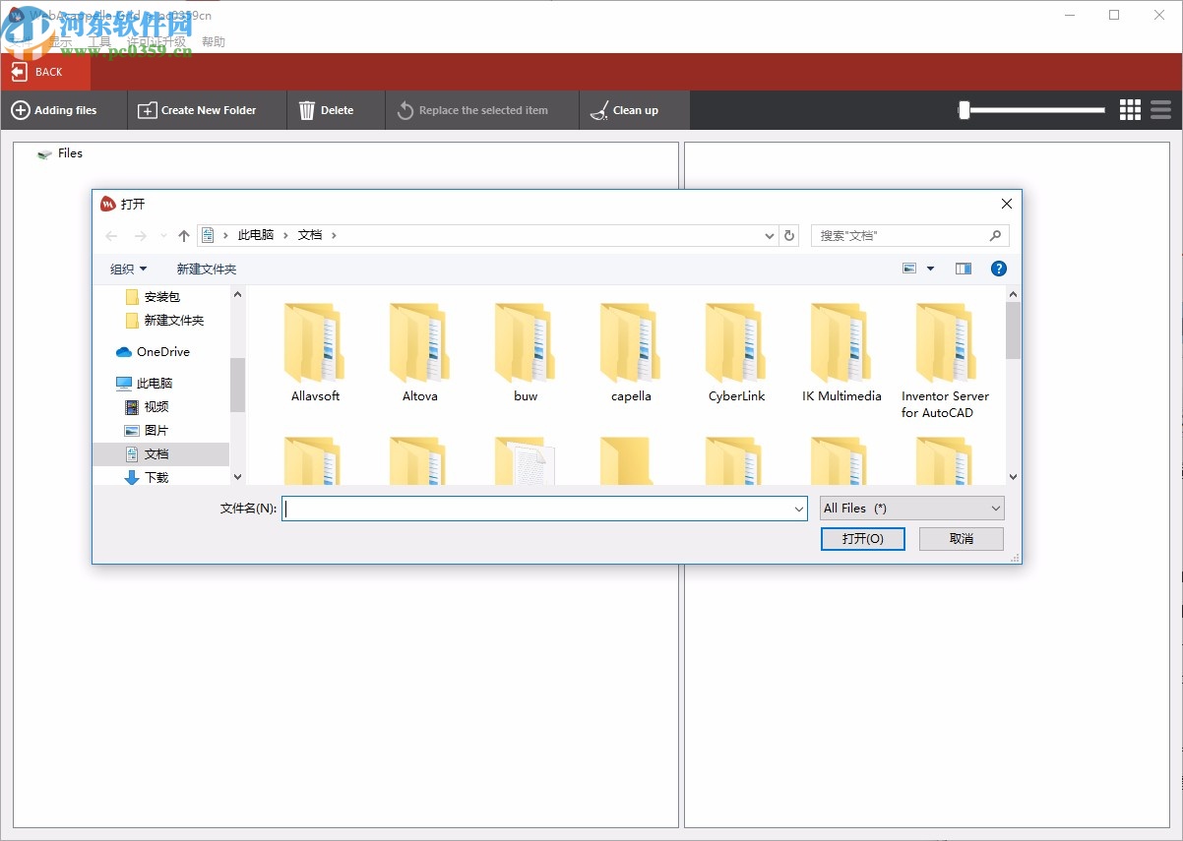Click the 打开(O) button
Image resolution: width=1183 pixels, height=841 pixels.
coord(862,539)
